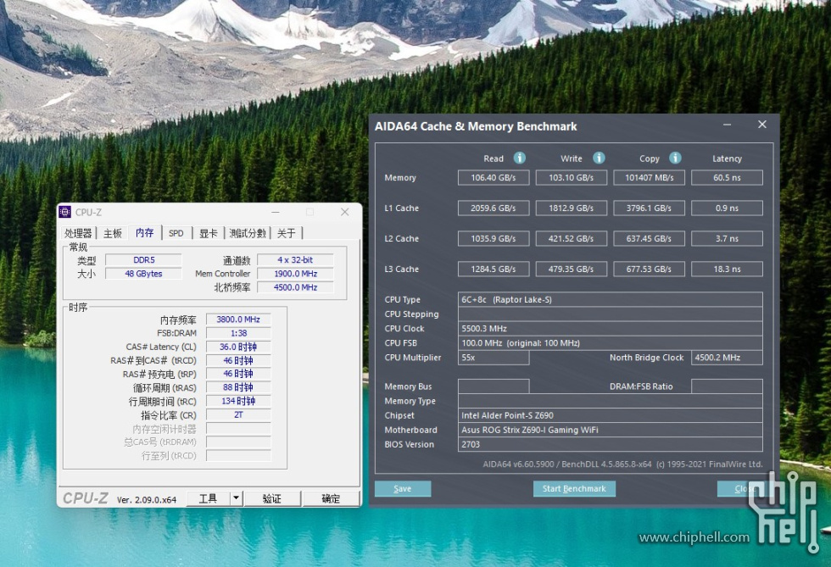Open the 工具 dropdown arrow in CPU-Z
This screenshot has height=567, width=831.
click(x=237, y=498)
